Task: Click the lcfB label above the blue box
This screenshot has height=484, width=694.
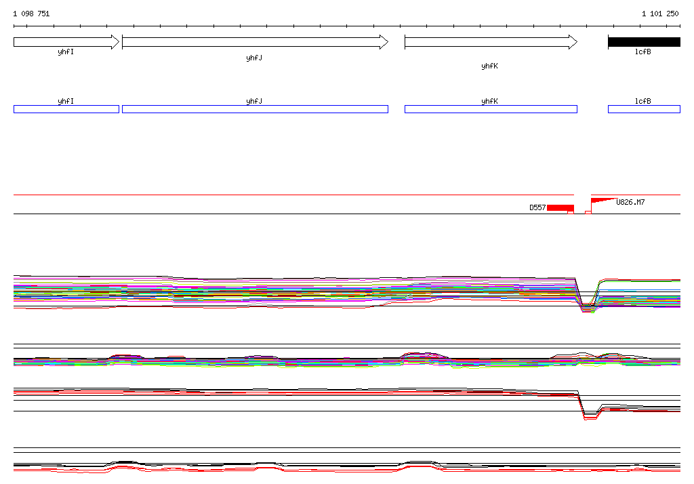Action: pos(642,102)
